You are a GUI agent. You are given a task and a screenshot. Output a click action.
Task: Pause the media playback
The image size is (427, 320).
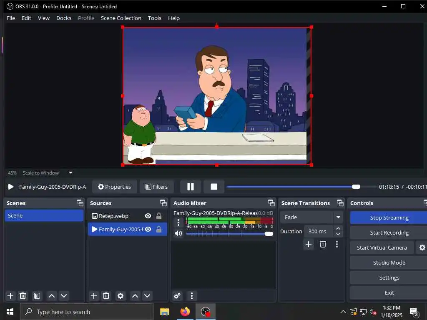[190, 187]
